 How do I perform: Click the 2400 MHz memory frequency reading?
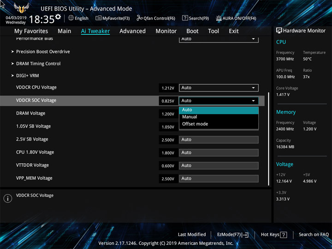[x=285, y=129]
